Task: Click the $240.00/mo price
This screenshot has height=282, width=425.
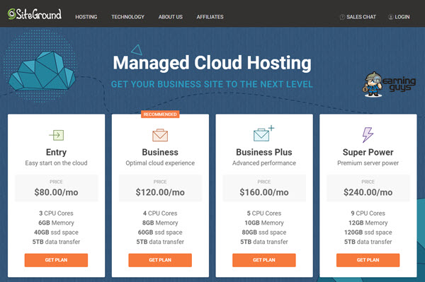Action: tap(368, 192)
